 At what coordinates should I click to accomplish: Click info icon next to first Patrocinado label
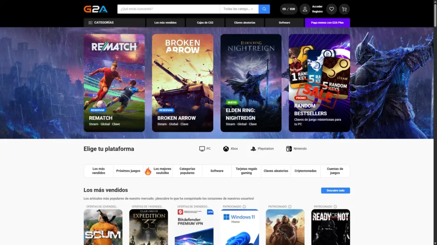click(244, 207)
